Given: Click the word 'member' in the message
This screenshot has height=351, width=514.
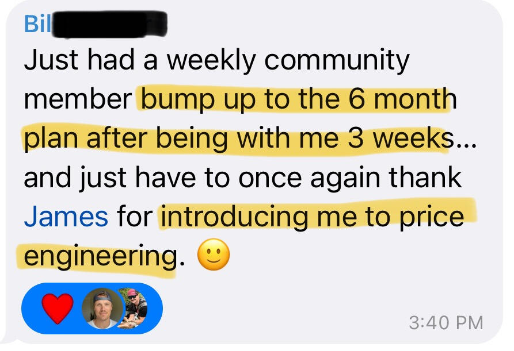Looking at the screenshot, I should [77, 99].
